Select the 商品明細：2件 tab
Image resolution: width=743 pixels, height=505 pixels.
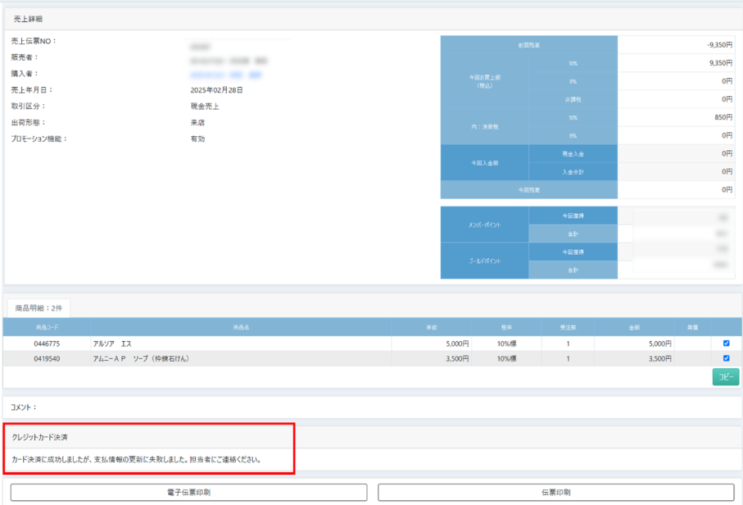[39, 307]
